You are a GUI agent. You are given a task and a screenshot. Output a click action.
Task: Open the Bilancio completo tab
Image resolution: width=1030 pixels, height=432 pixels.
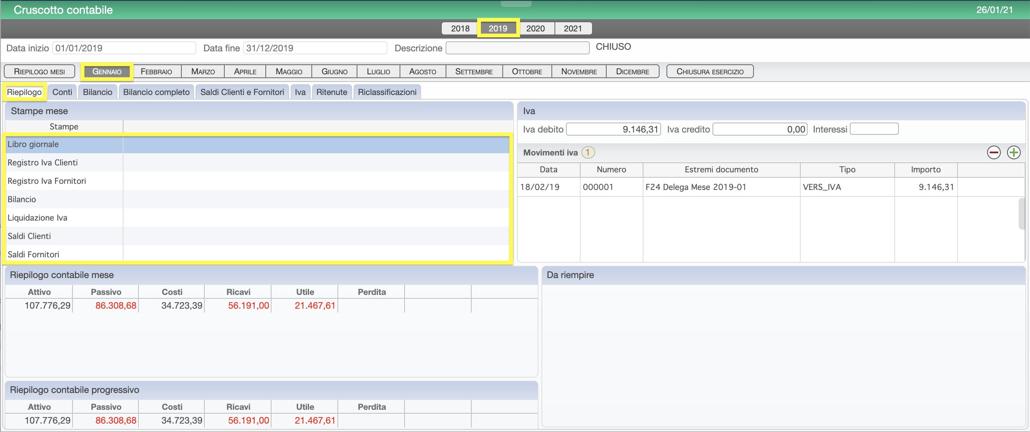click(x=156, y=92)
